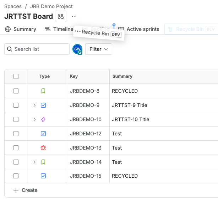
Task: Open the three-dot more actions menu
Action: coord(74,16)
